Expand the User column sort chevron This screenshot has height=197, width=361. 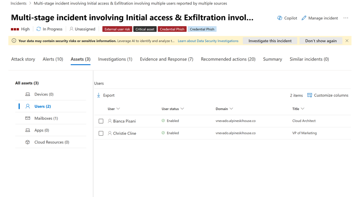pos(118,109)
